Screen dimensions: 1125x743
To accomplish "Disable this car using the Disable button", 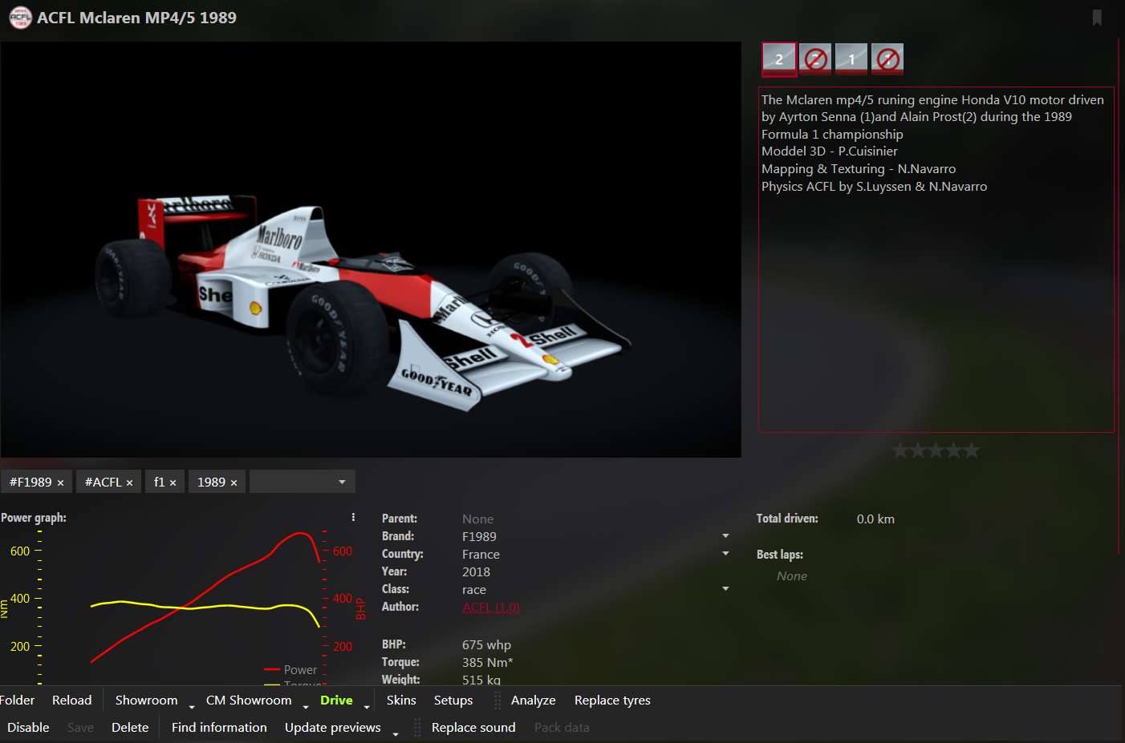I will [28, 727].
